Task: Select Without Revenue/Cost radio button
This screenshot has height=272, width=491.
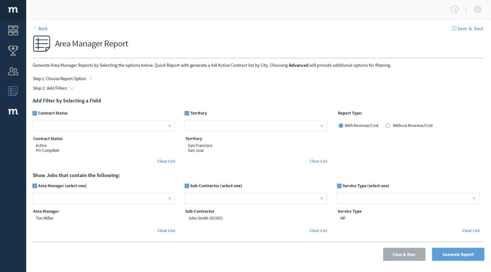Action: 387,126
